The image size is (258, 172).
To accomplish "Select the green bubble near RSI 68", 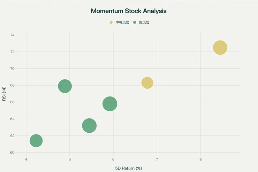I will [x=65, y=86].
